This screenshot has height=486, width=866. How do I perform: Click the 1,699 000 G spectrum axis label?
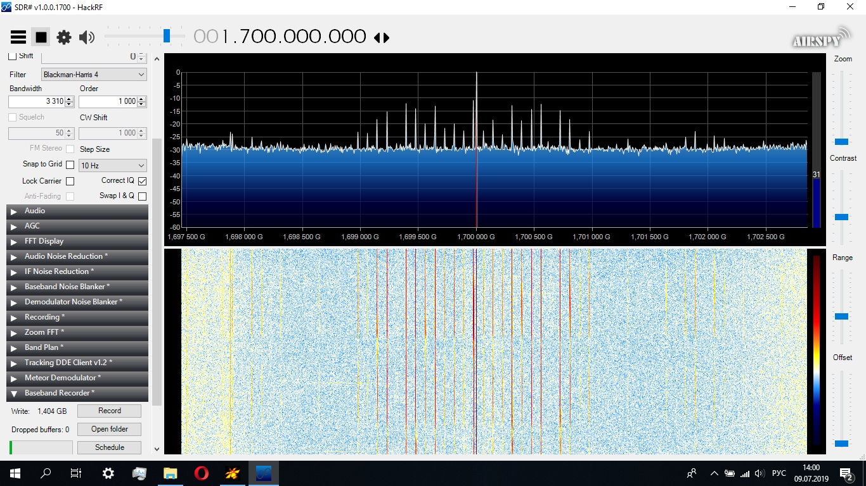[360, 237]
